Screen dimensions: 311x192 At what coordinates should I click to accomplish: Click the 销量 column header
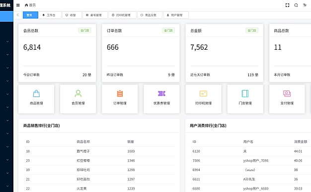tap(131, 142)
